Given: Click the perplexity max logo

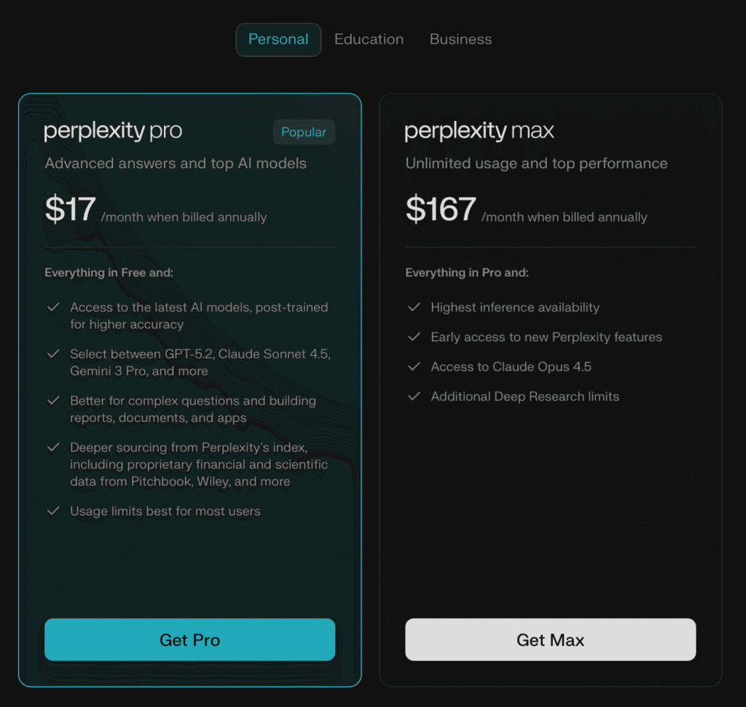Looking at the screenshot, I should pos(479,132).
